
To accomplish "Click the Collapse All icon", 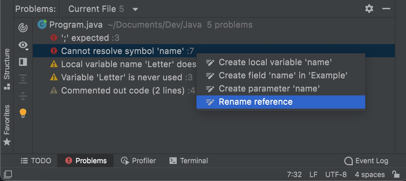I will pyautogui.click(x=23, y=96).
